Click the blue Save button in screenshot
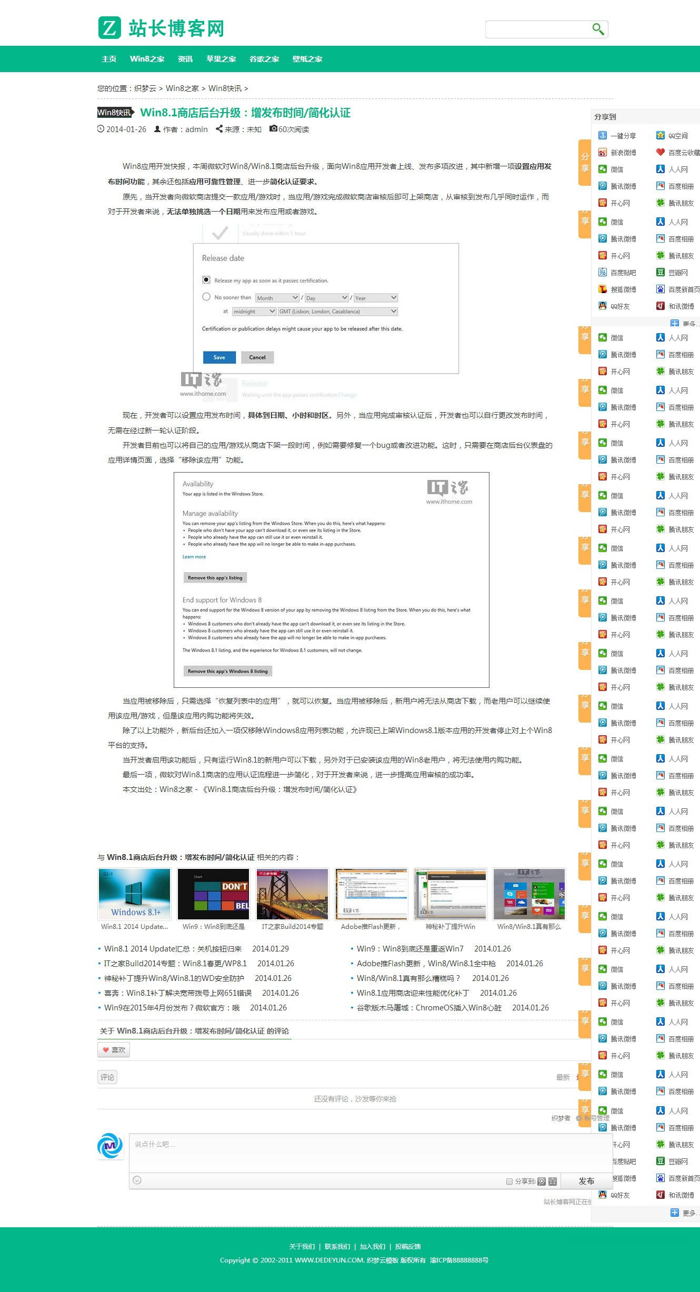 (219, 357)
